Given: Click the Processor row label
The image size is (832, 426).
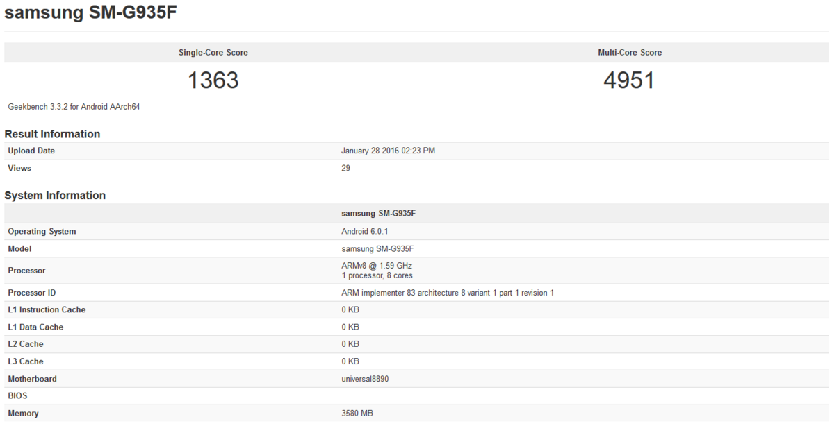Looking at the screenshot, I should pyautogui.click(x=26, y=270).
